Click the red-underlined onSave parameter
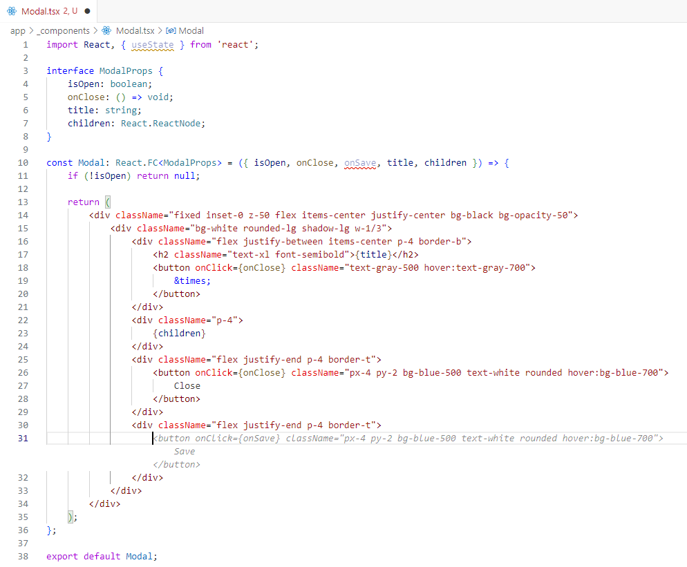 pyautogui.click(x=360, y=162)
